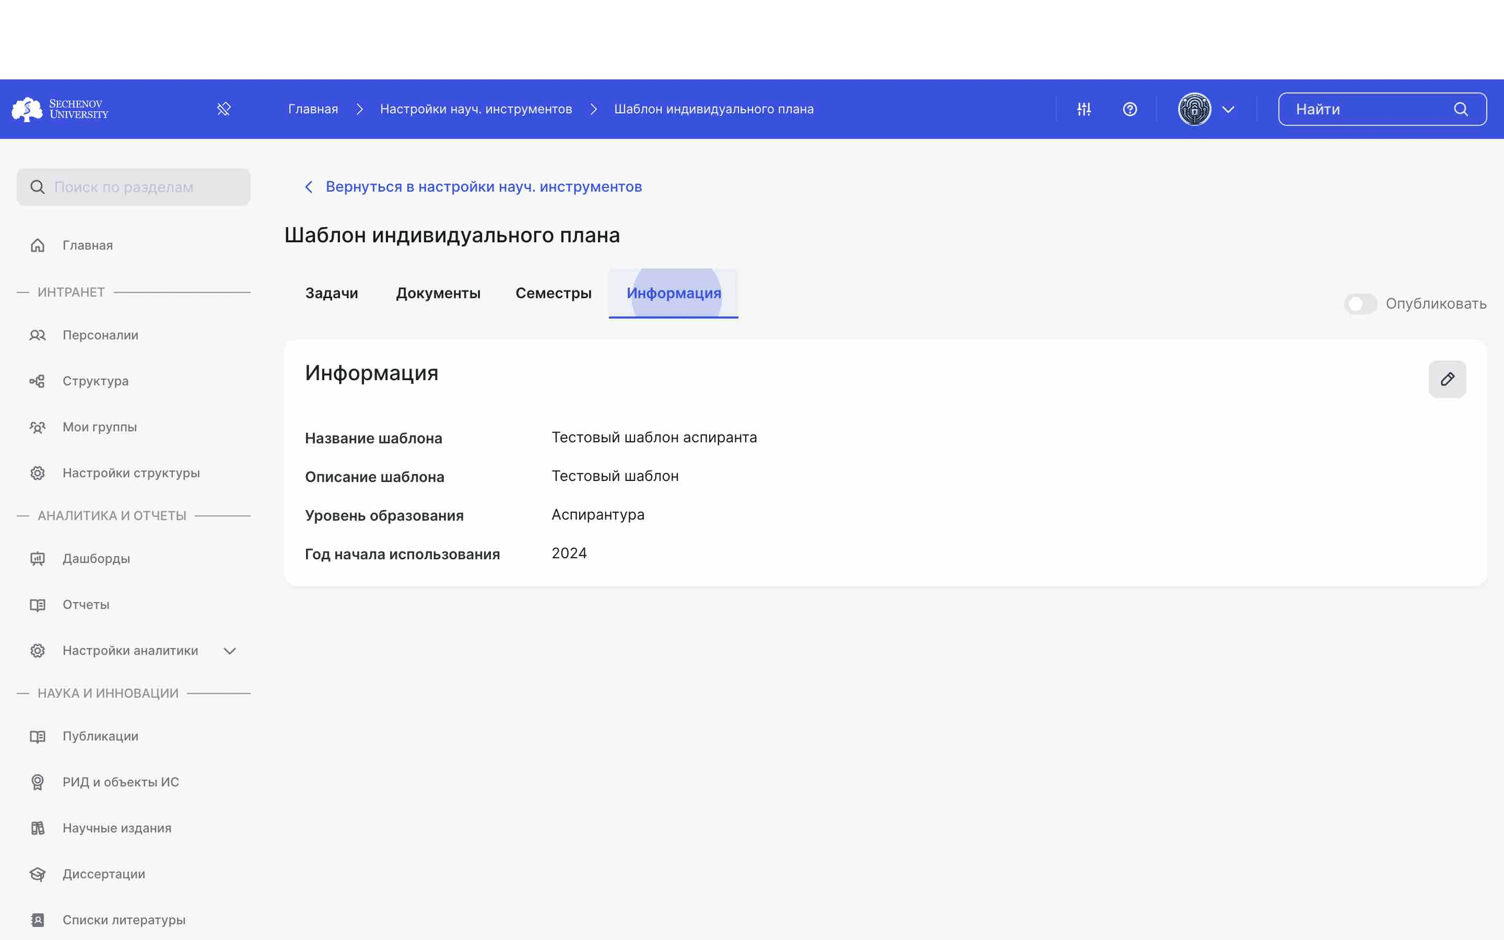Open Настройки науч. инструментов breadcrumb

pyautogui.click(x=476, y=110)
